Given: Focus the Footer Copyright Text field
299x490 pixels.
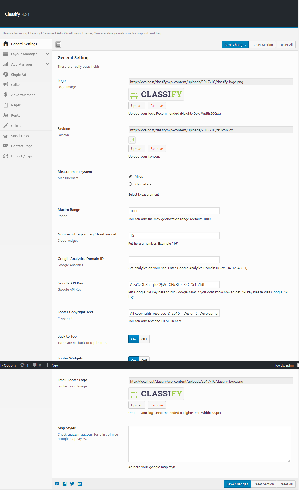Looking at the screenshot, I should pyautogui.click(x=174, y=313).
